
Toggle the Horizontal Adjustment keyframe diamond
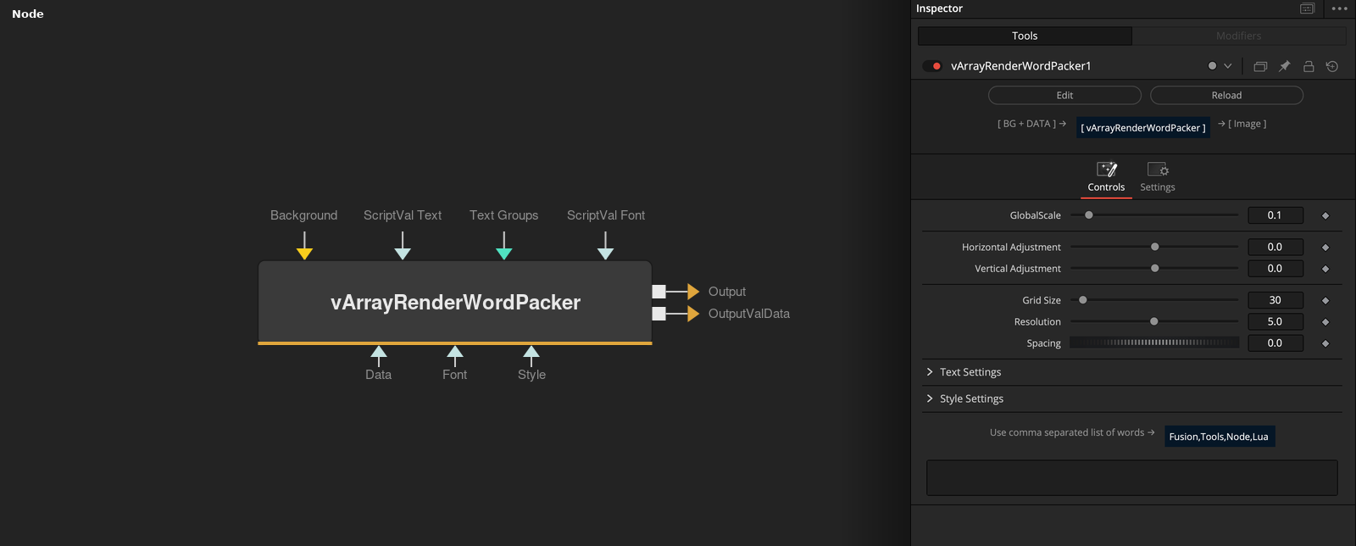point(1325,248)
